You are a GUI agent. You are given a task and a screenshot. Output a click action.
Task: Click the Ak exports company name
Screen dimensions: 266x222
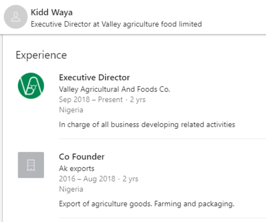[76, 168]
